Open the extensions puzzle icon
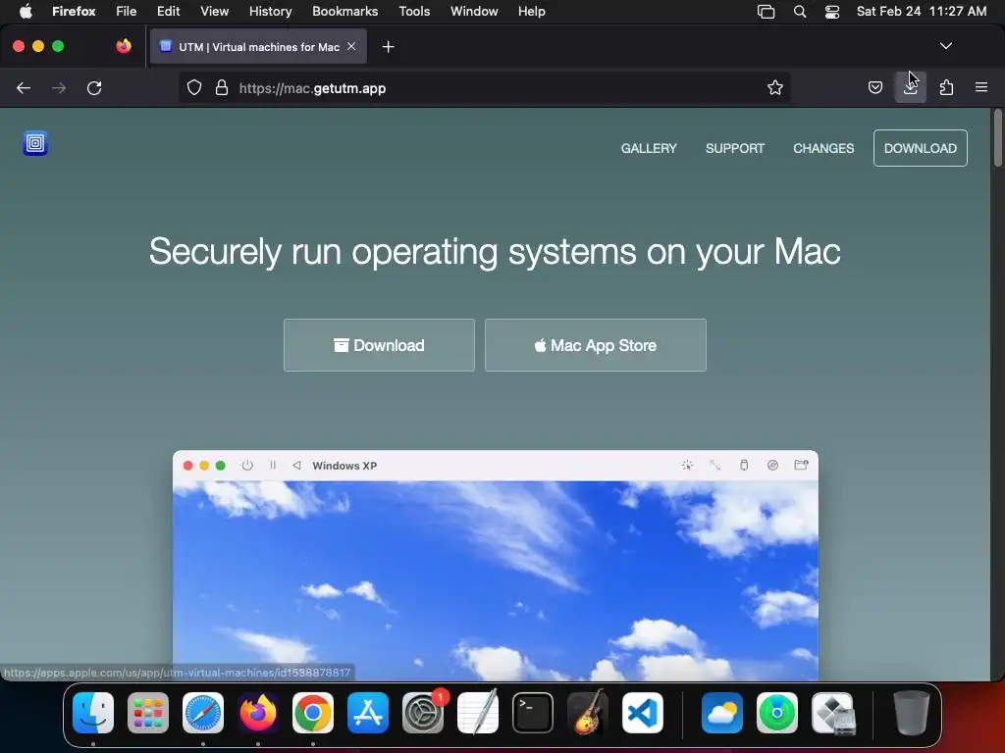The image size is (1005, 753). click(x=946, y=87)
